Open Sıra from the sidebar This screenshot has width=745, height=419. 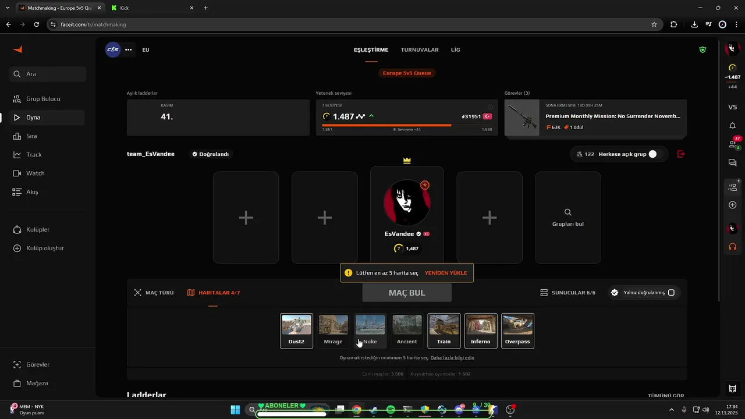click(x=47, y=136)
